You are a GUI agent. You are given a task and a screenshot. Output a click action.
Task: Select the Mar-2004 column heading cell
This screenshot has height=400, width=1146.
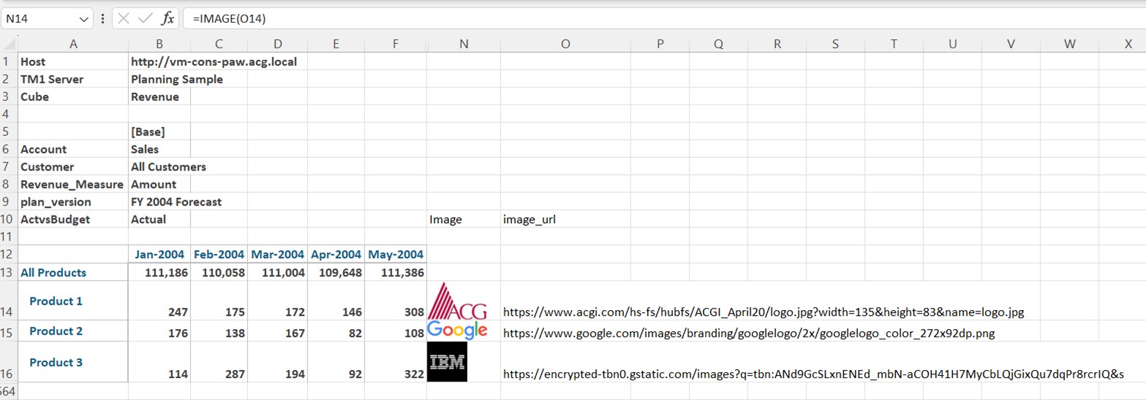click(277, 254)
